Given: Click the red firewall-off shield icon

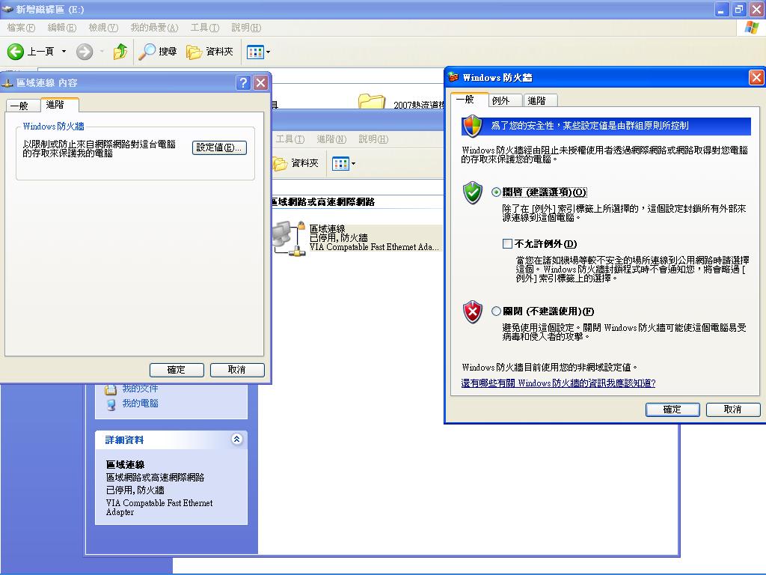Looking at the screenshot, I should [472, 313].
